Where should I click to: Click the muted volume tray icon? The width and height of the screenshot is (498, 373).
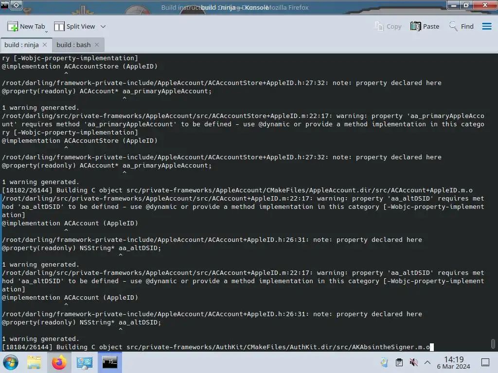413,362
